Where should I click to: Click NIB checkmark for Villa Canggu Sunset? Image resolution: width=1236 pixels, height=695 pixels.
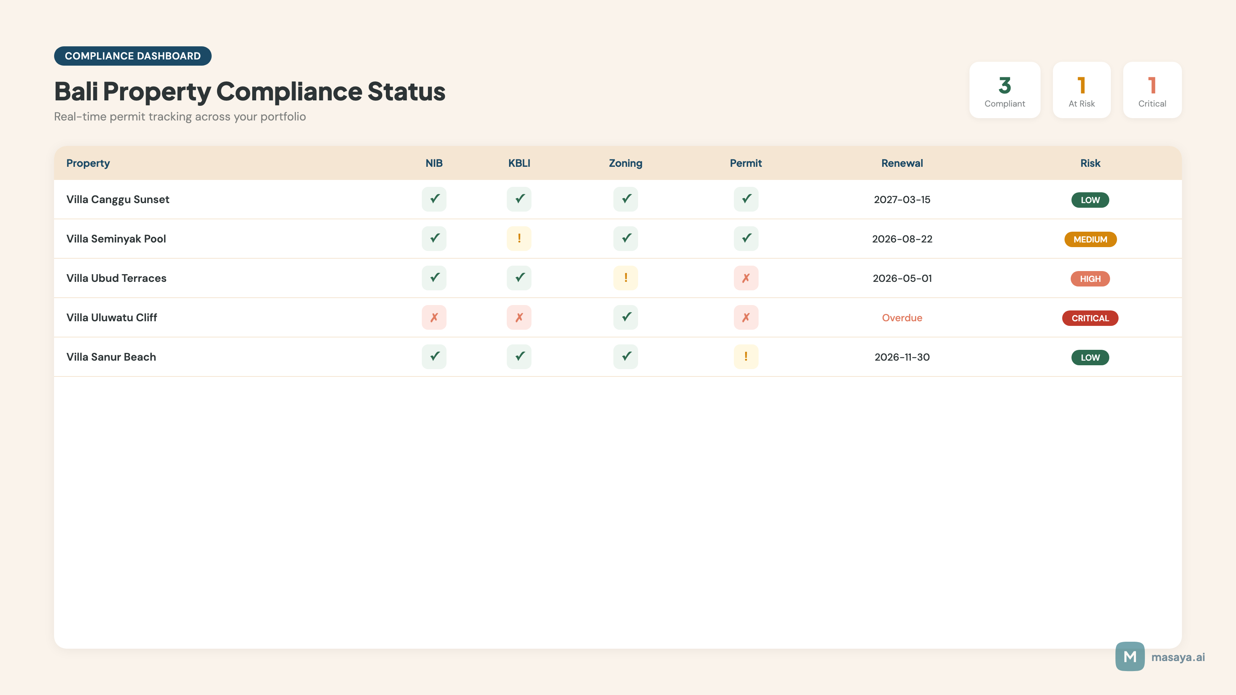pyautogui.click(x=434, y=199)
